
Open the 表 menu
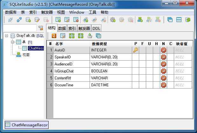[23, 12]
